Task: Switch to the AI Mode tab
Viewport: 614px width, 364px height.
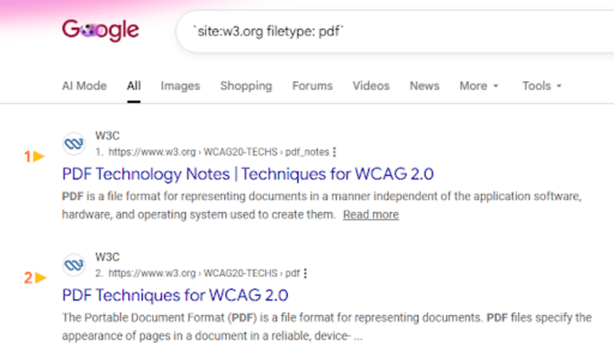Action: (84, 86)
